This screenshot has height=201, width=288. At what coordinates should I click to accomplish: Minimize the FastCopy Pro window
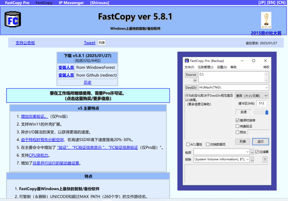[242, 61]
